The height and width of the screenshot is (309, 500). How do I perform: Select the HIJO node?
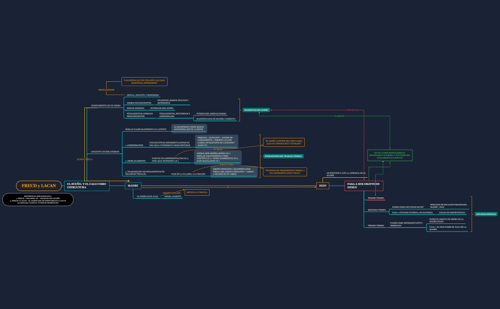323,185
